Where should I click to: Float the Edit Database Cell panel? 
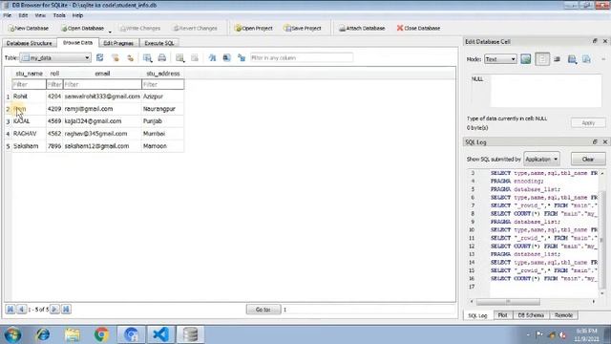pyautogui.click(x=595, y=41)
